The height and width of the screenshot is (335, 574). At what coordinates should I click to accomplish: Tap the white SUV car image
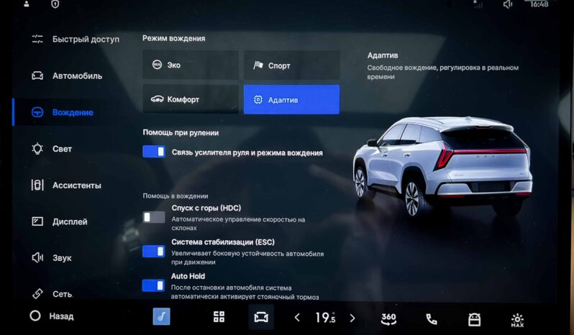442,166
